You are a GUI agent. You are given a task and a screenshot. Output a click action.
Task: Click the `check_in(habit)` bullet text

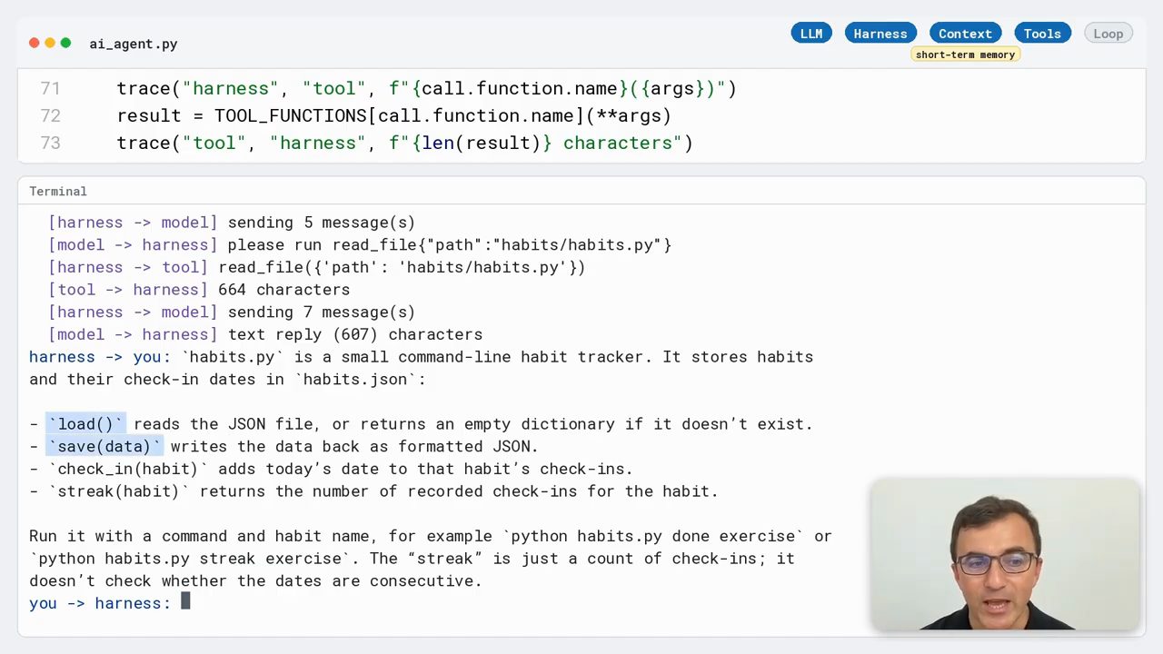point(128,469)
